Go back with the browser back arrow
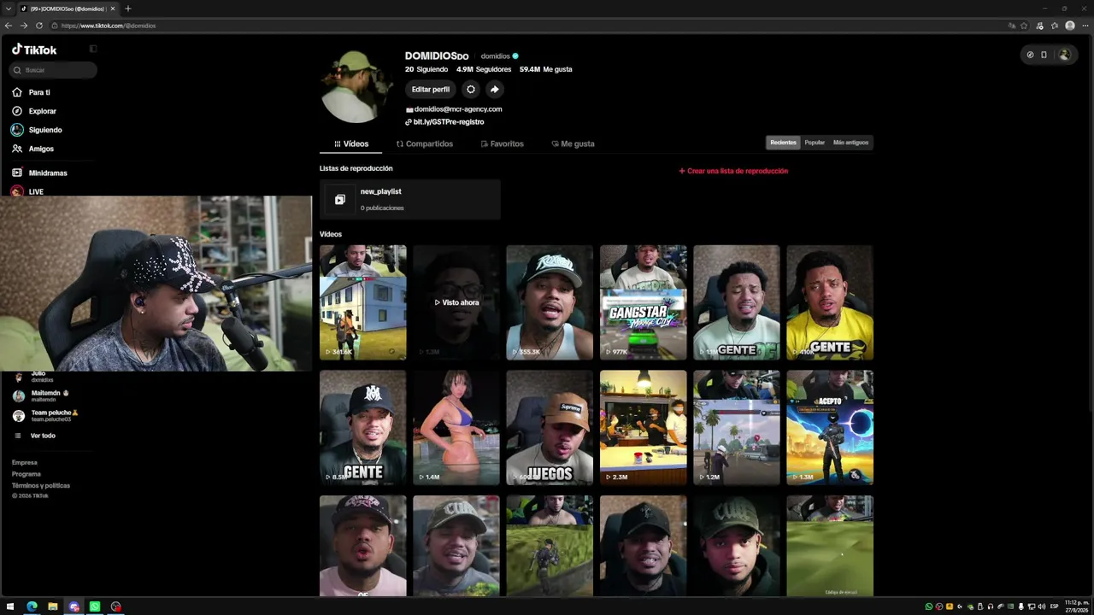The image size is (1094, 615). click(x=9, y=26)
